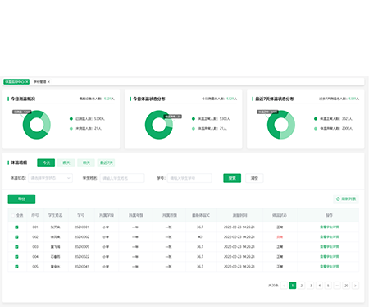Click the 测量时间 column header
369x307 pixels.
(239, 215)
